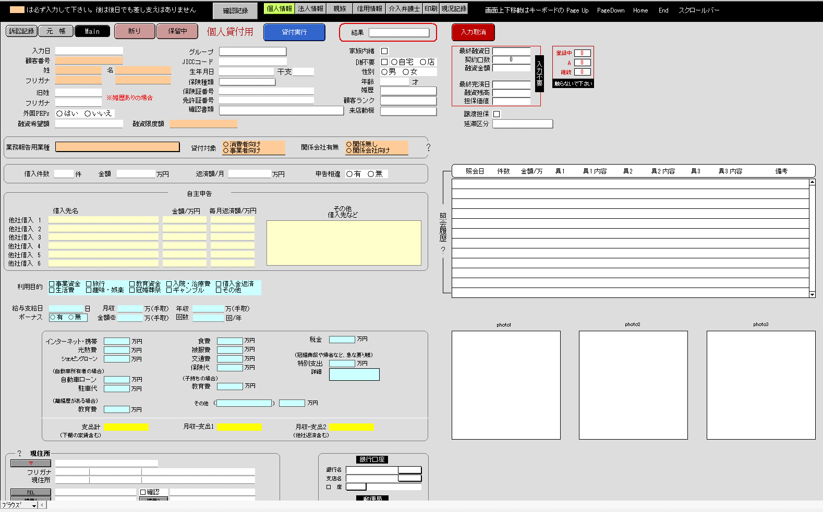
Task: Click the 顧客番号 input field
Action: (x=89, y=61)
